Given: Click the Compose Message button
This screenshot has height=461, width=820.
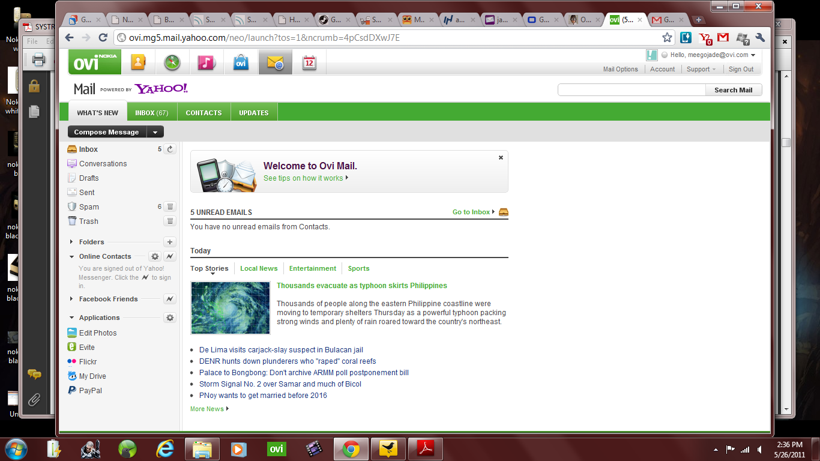Looking at the screenshot, I should [107, 132].
